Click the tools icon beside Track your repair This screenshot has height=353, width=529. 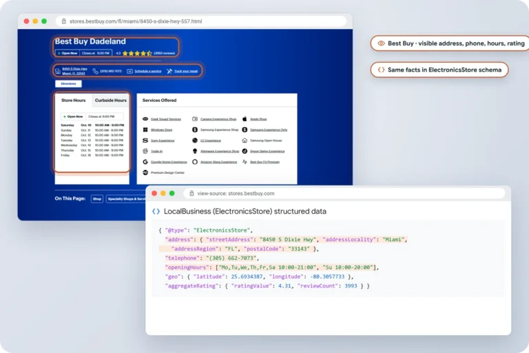pyautogui.click(x=169, y=71)
